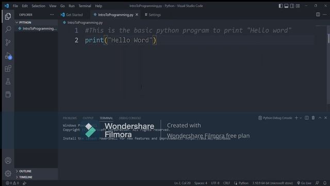Open the Selection menu
330x186 pixels.
click(38, 6)
